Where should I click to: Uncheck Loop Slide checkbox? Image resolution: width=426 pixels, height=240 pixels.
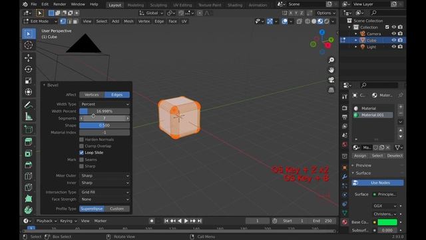tap(81, 153)
